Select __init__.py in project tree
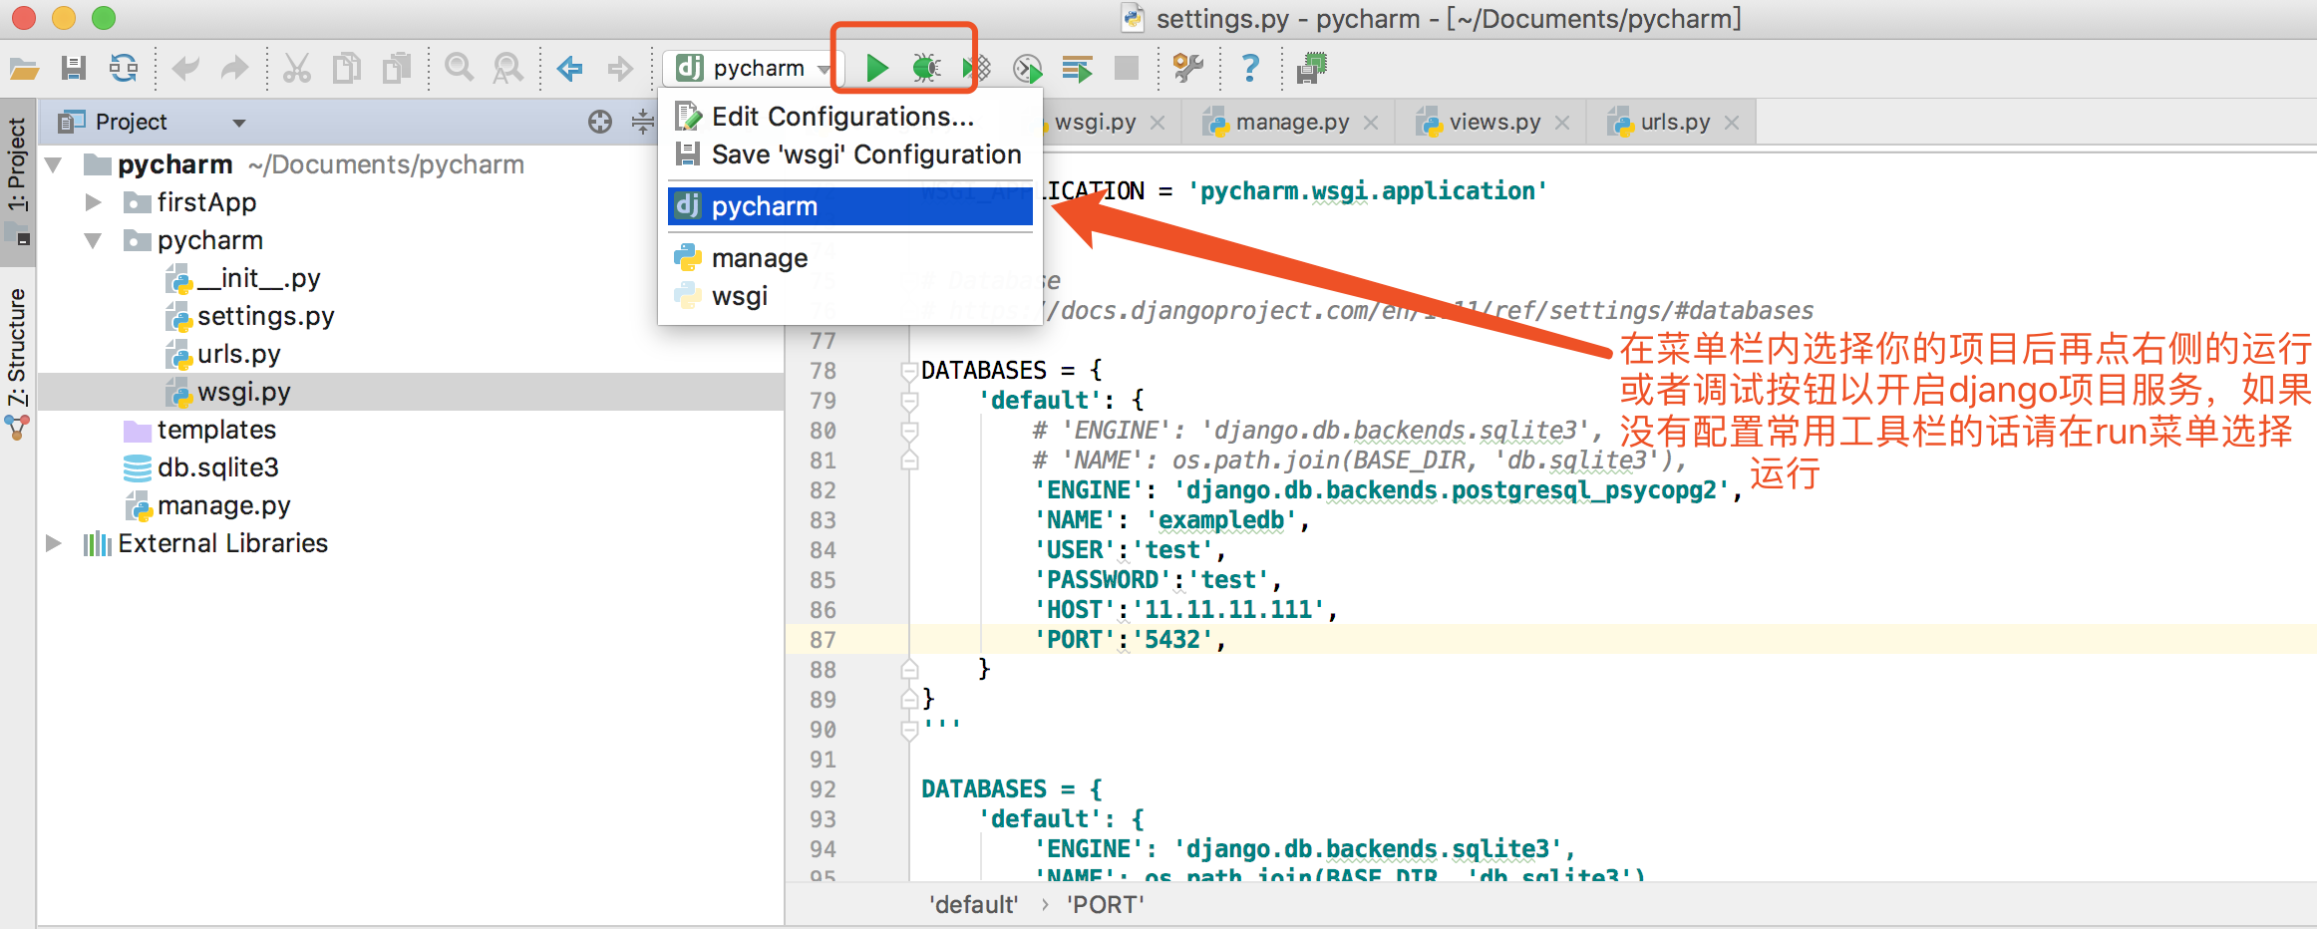Screen dimensions: 2317x929 (x=243, y=278)
